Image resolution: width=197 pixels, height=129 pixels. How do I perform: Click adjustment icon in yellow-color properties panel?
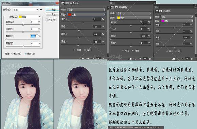(x=112, y=7)
